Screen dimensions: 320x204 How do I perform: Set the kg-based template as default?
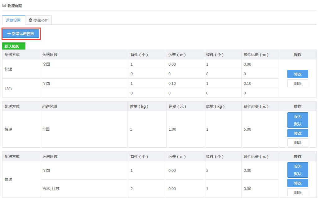pyautogui.click(x=297, y=120)
